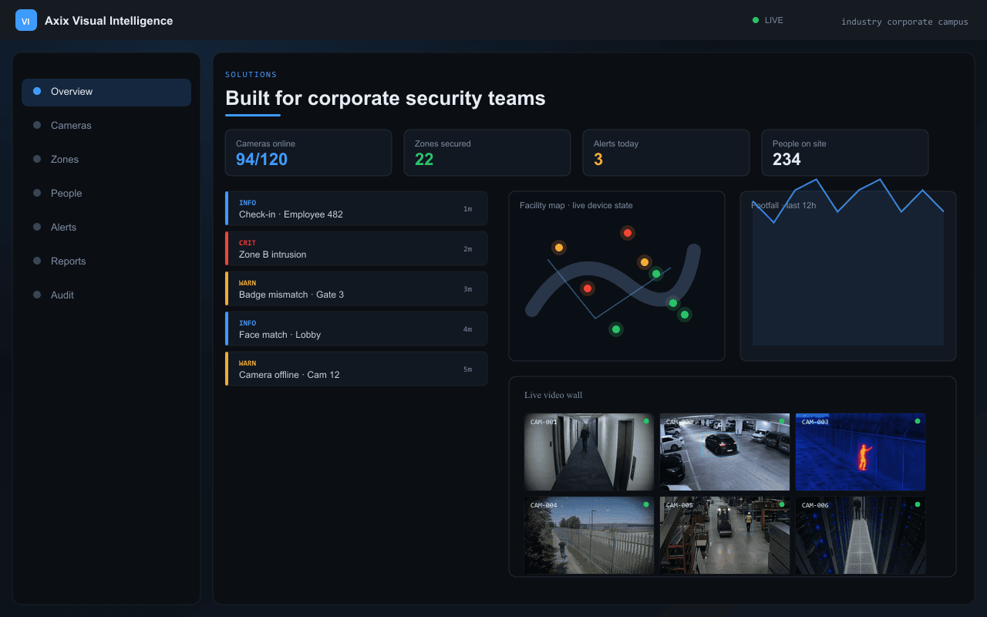This screenshot has width=987, height=617.
Task: Click the Axix Visual Intelligence title
Action: (x=109, y=21)
